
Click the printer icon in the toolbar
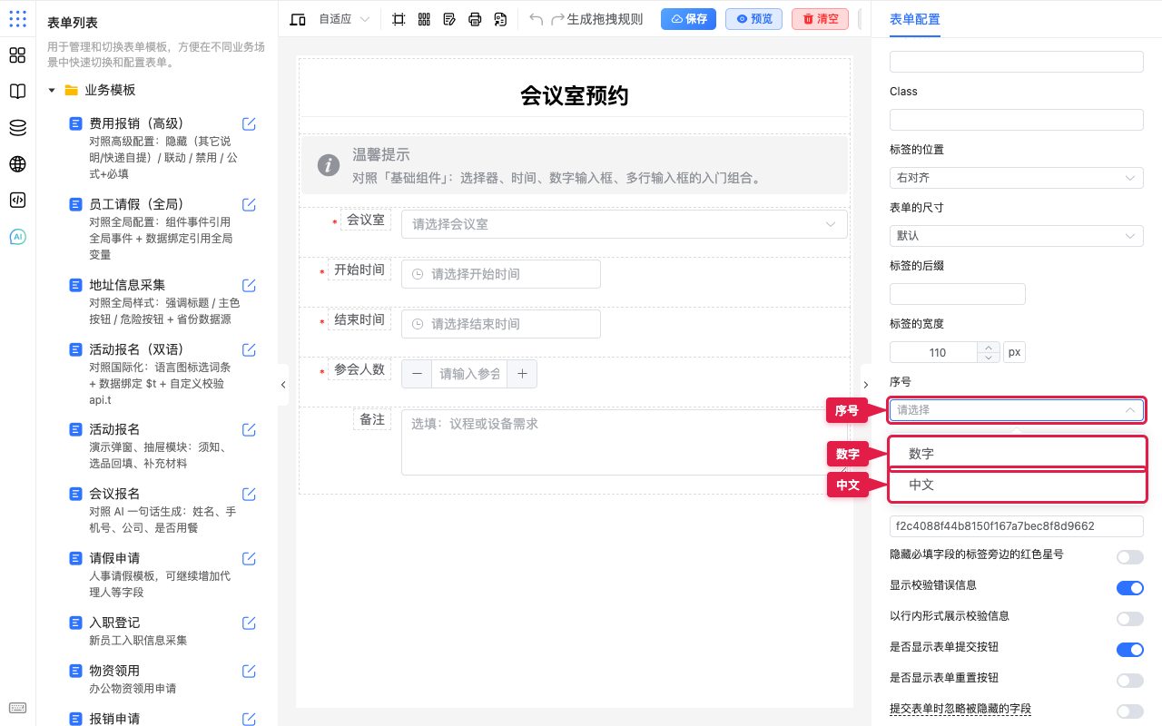475,19
